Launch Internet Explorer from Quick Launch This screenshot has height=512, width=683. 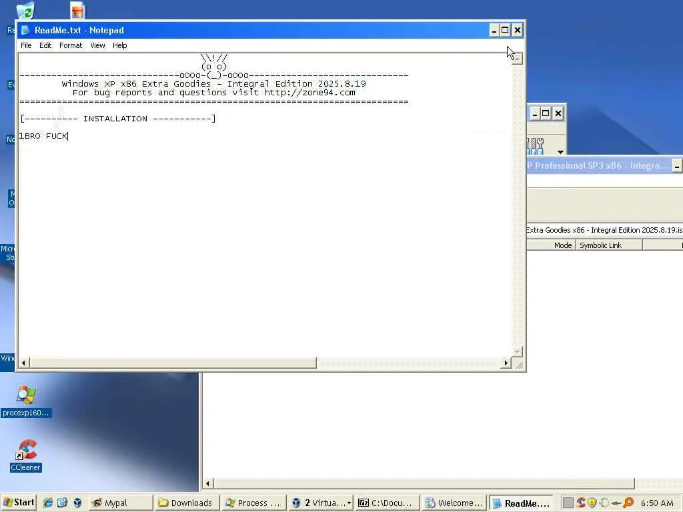pyautogui.click(x=47, y=503)
